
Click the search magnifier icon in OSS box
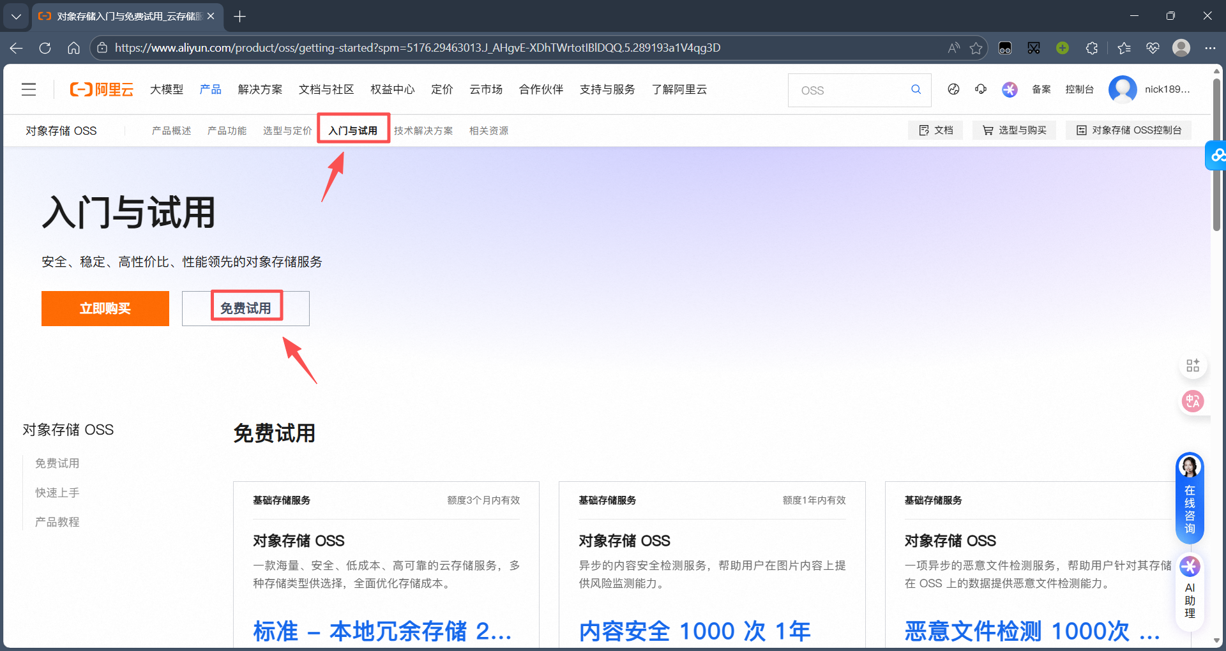(916, 90)
